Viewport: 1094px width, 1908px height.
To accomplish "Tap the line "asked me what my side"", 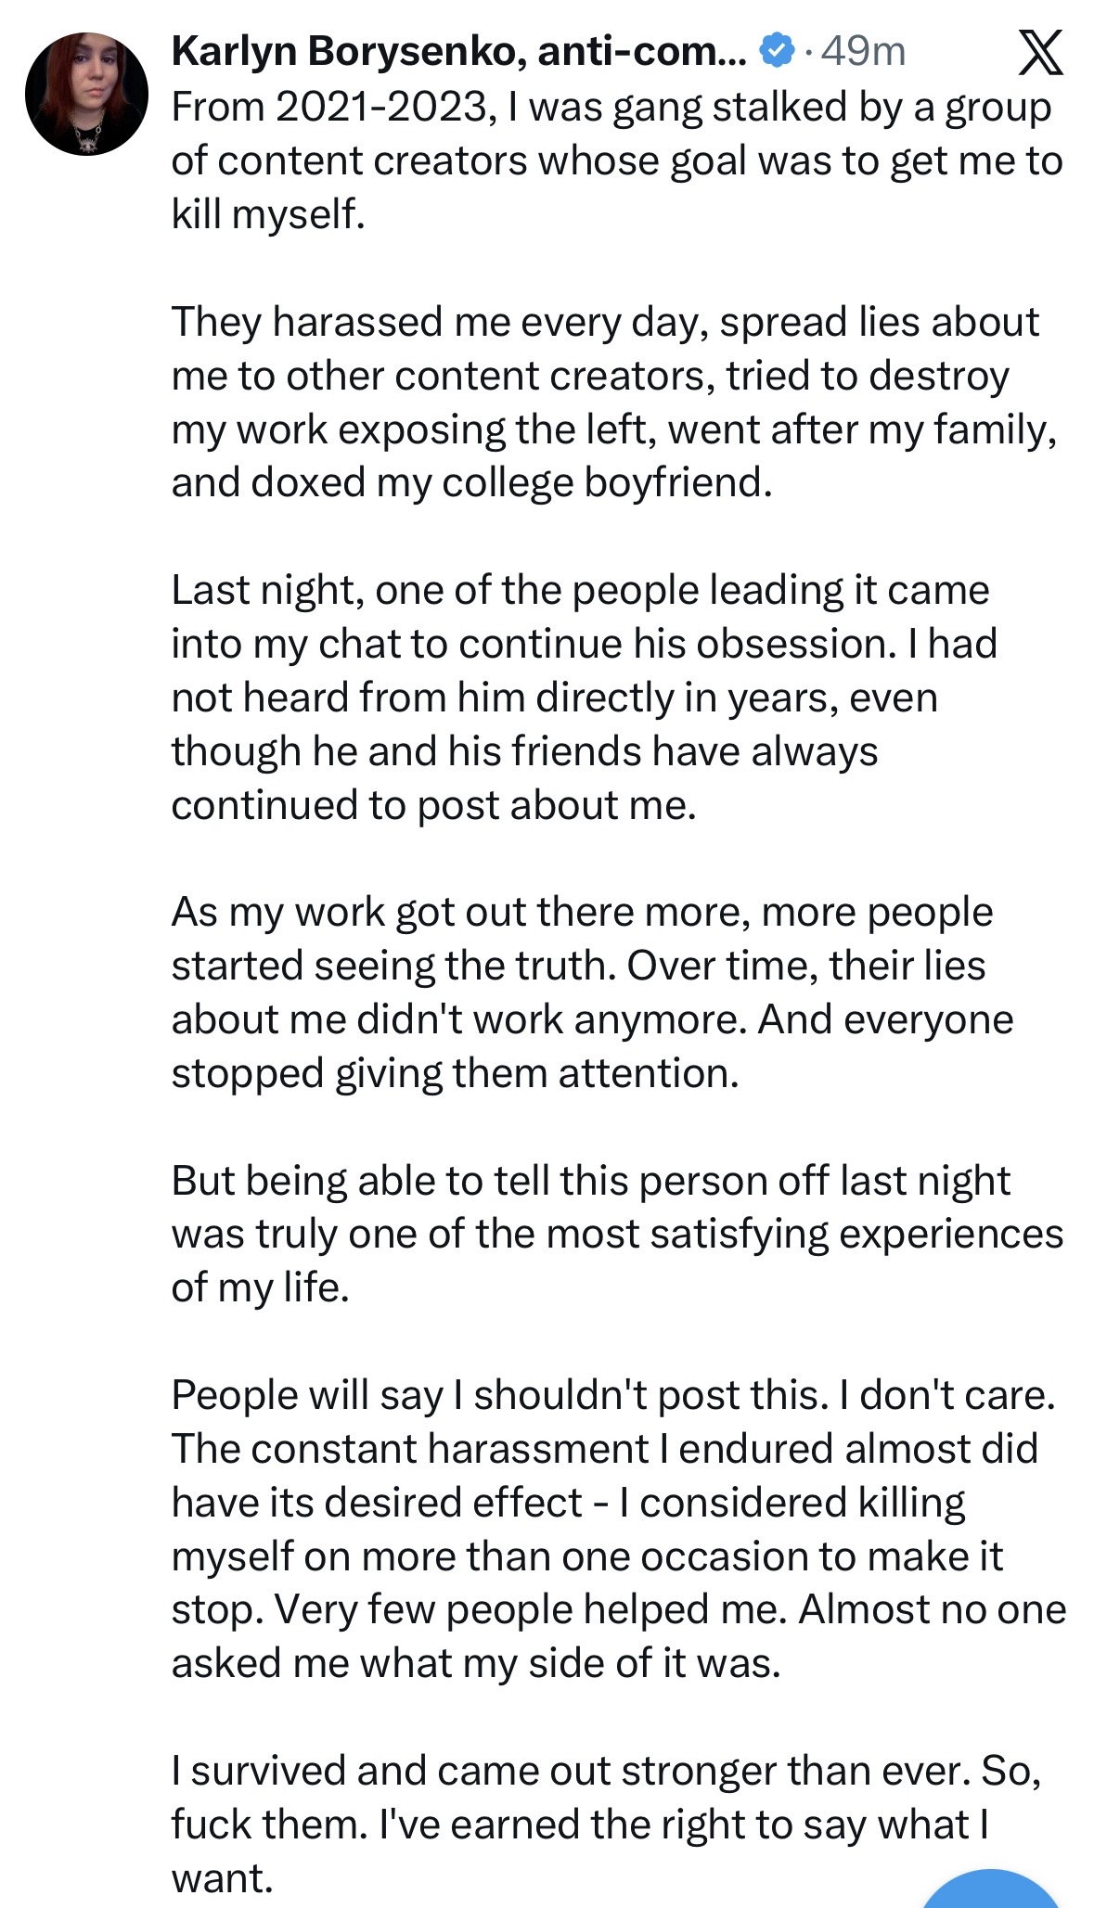I will click(476, 1663).
